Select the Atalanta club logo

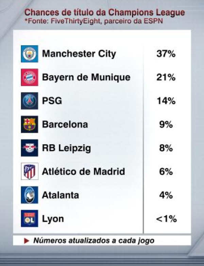pos(30,195)
